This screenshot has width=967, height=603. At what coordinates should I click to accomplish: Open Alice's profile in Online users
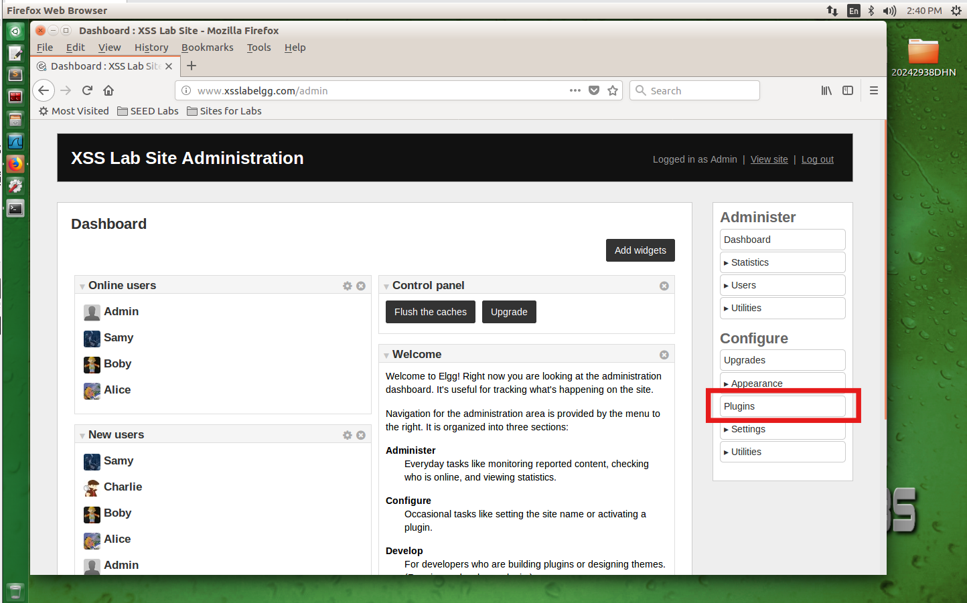pos(117,390)
